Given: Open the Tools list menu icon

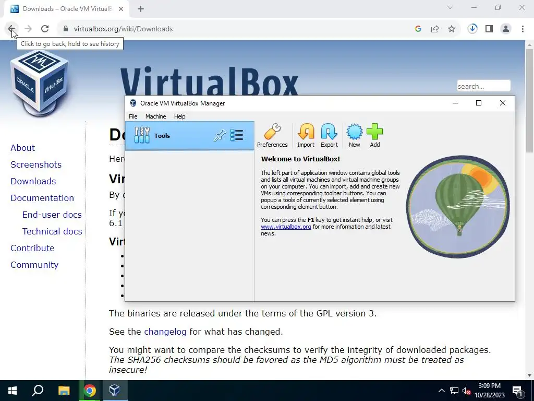Looking at the screenshot, I should pos(237,135).
